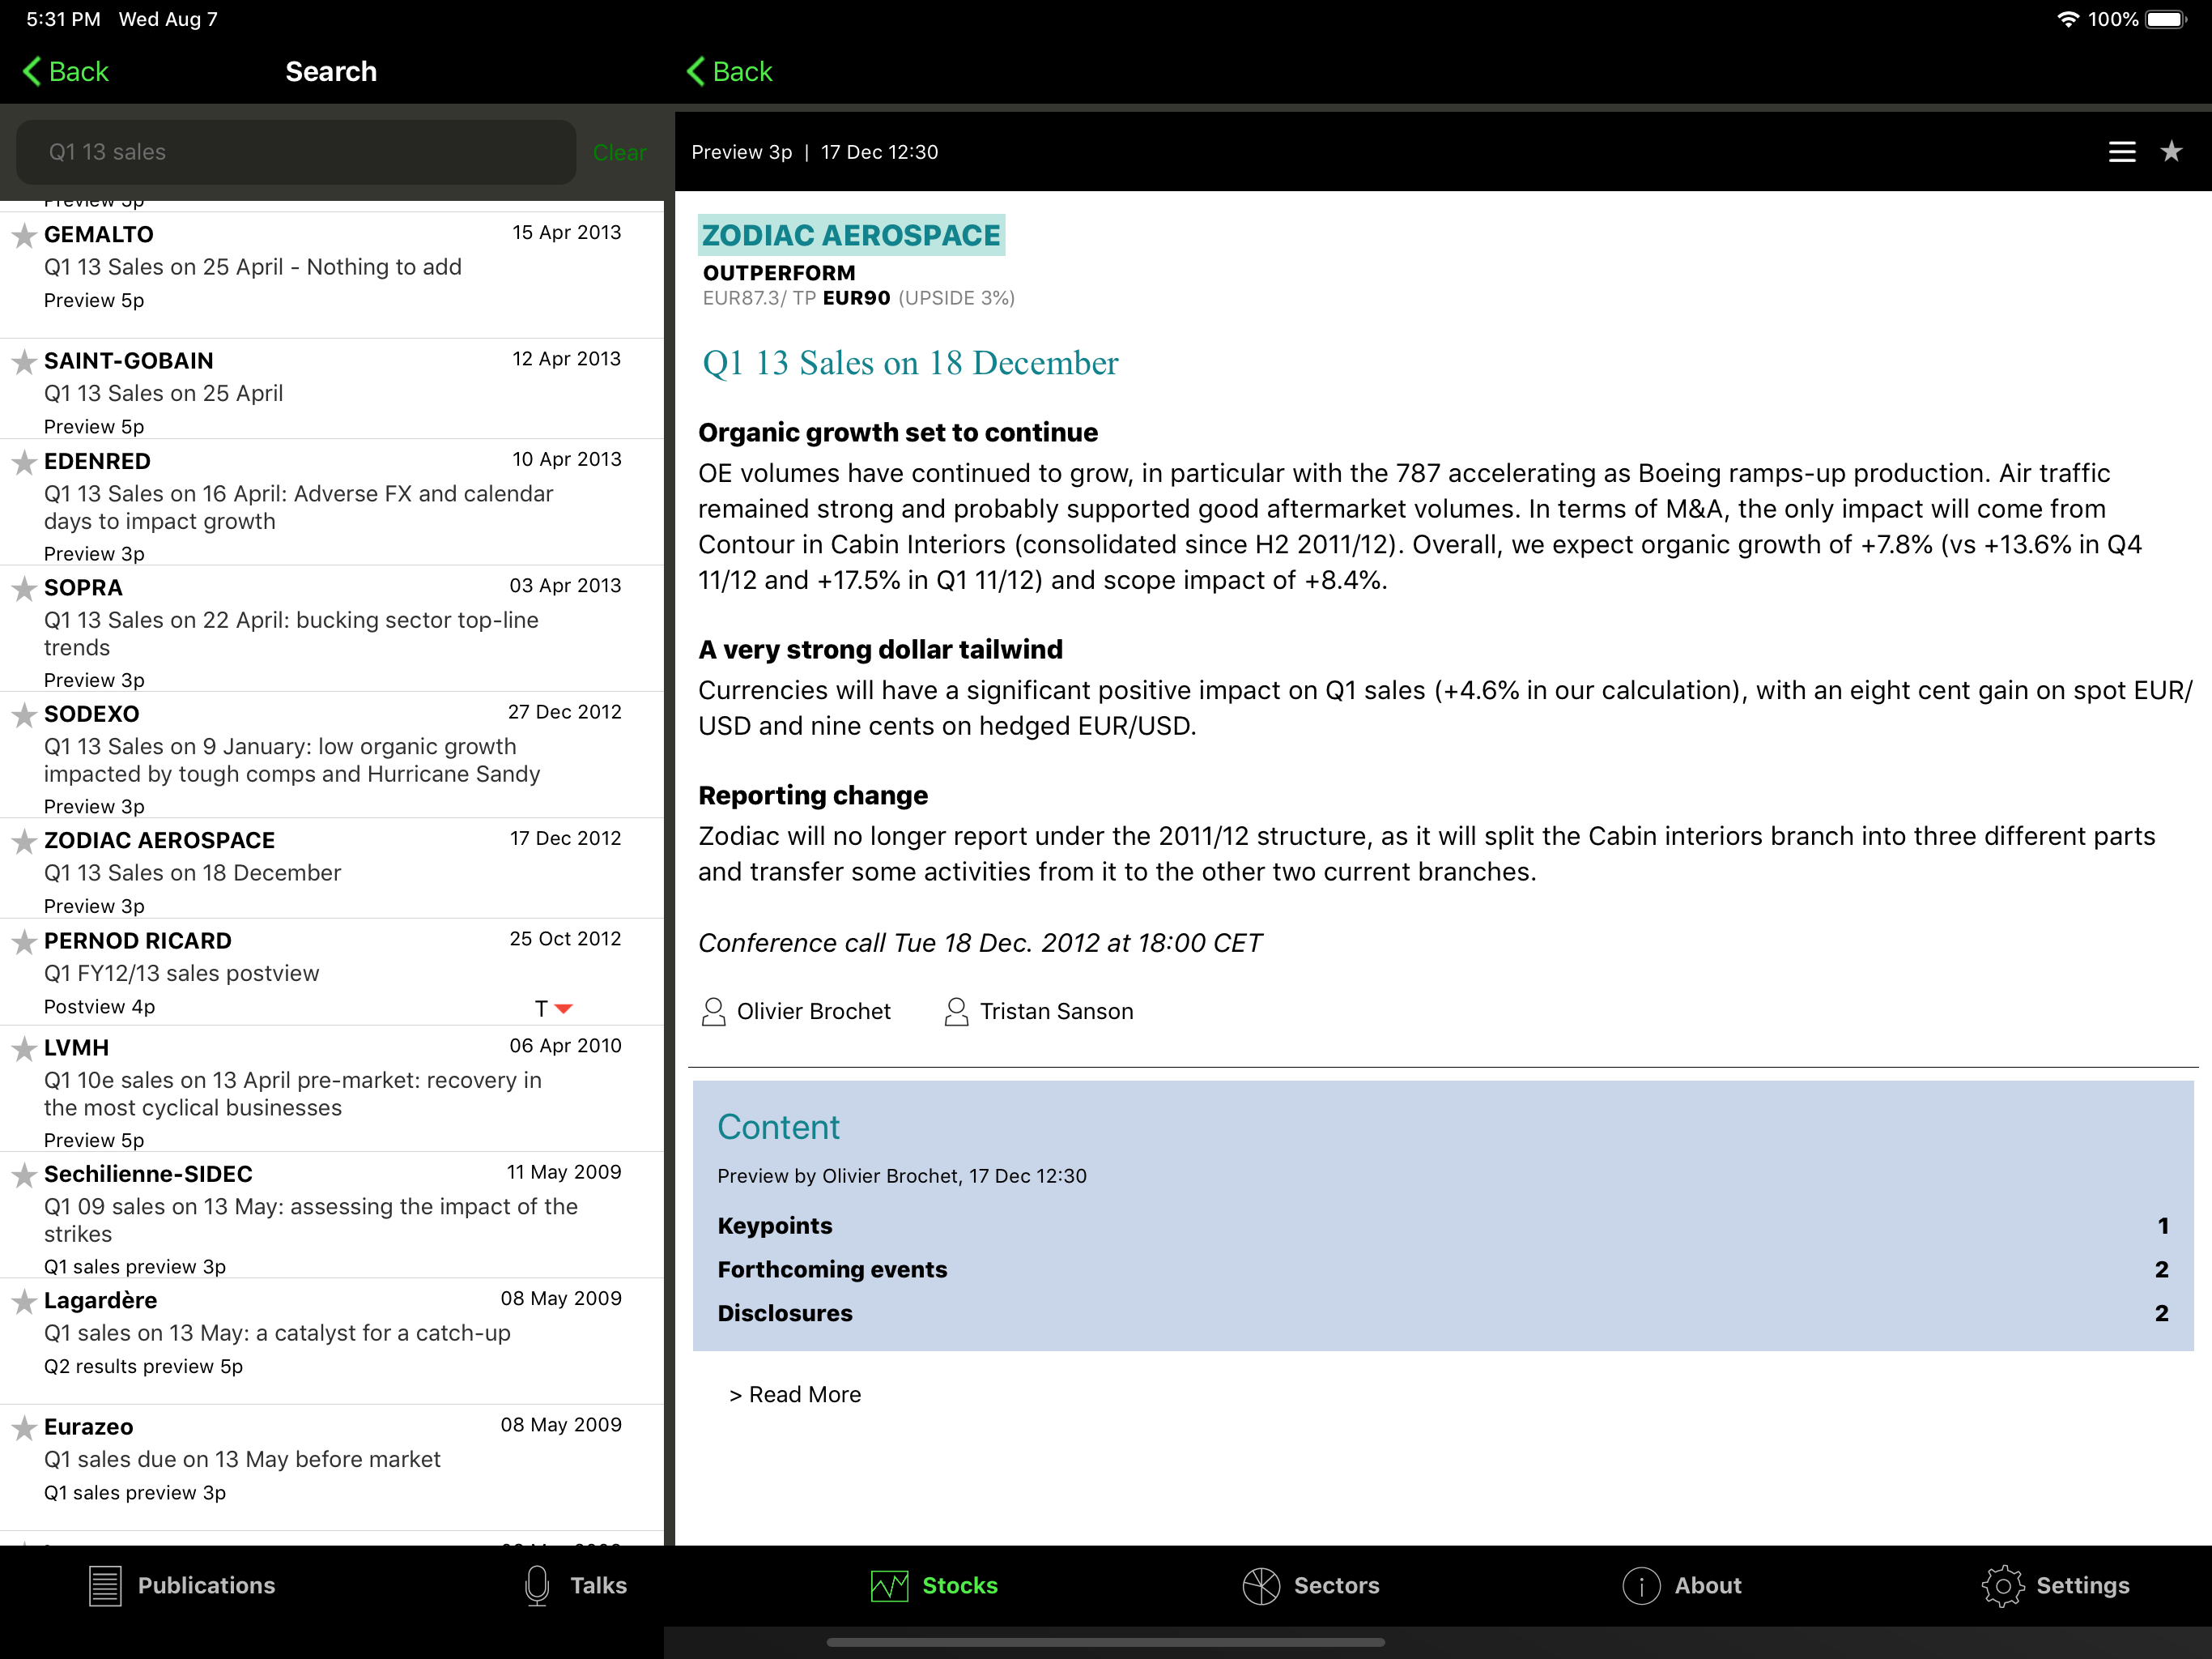Tap the Settings gear icon
2212x1659 pixels.
[x=2003, y=1585]
